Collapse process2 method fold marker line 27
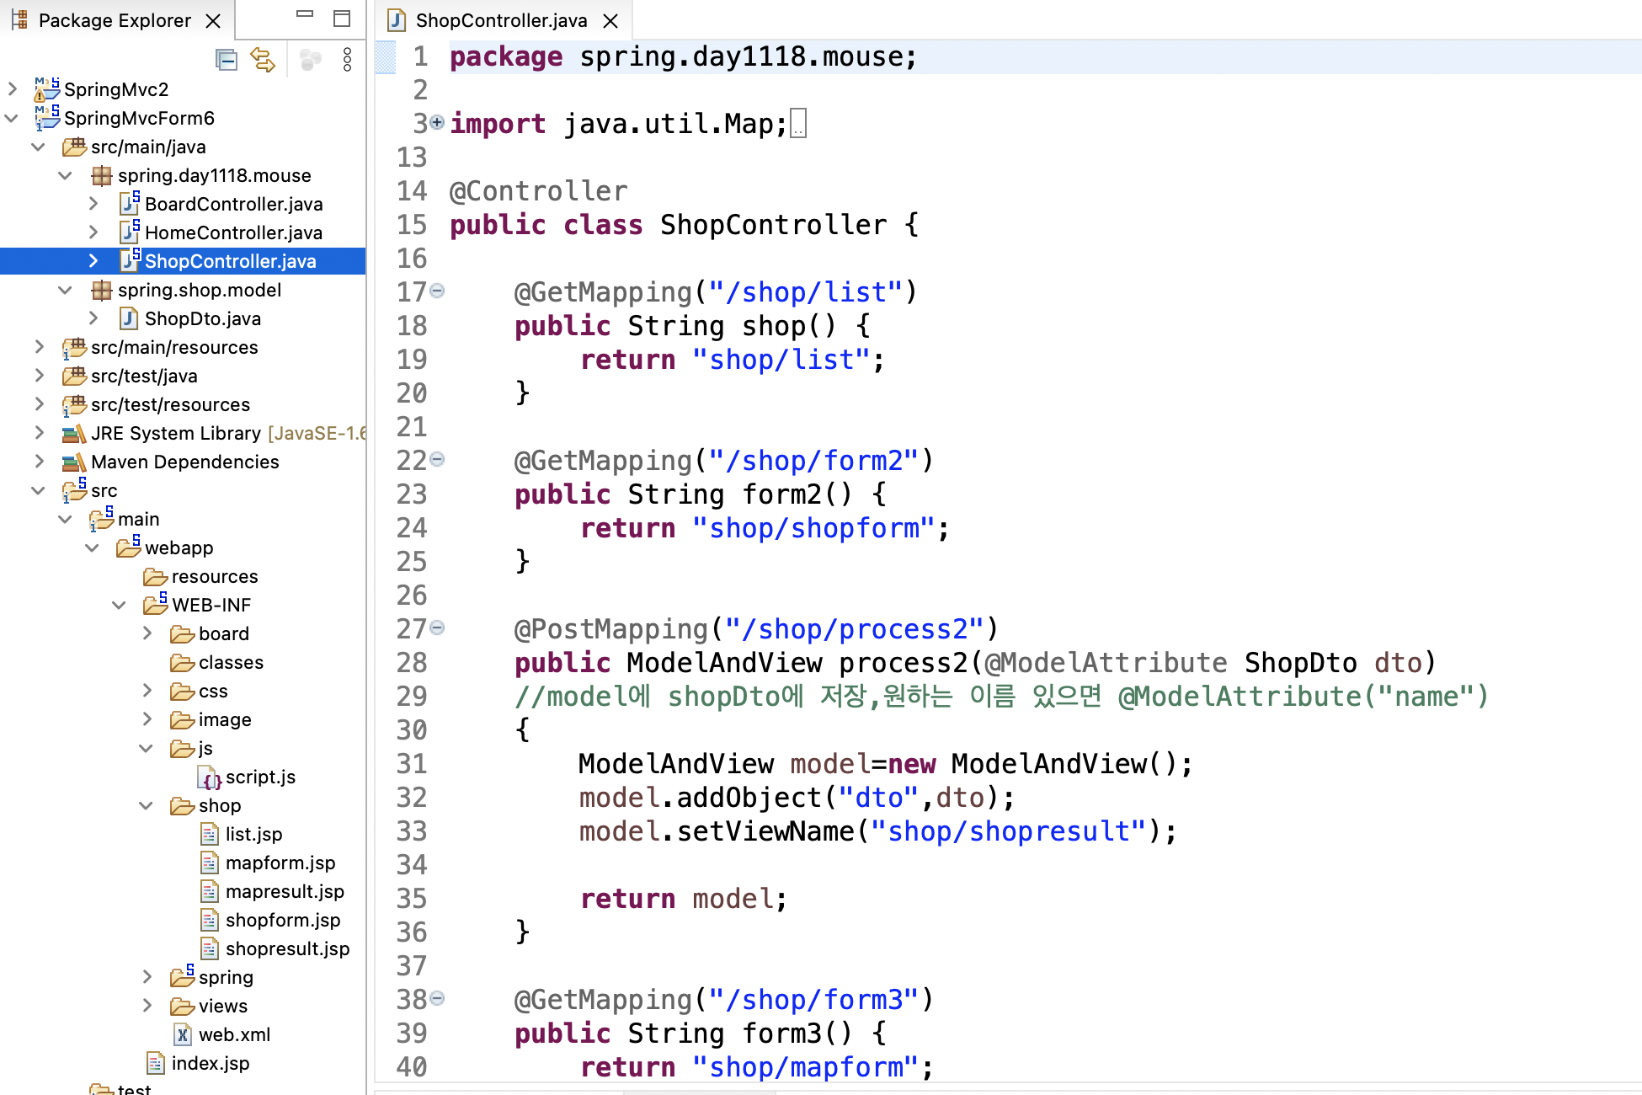Image resolution: width=1642 pixels, height=1095 pixels. click(437, 628)
